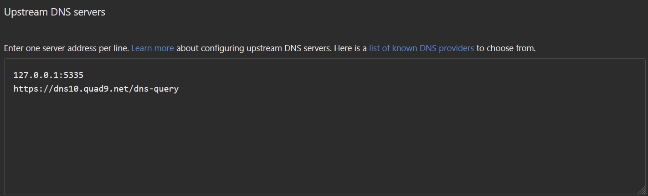This screenshot has height=196, width=648.
Task: Click the https://dns10.quad9.net/dns-query entry line
Action: (x=96, y=89)
